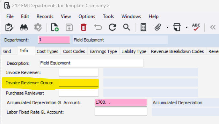Open the File menu
This screenshot has width=219, height=124.
(x=10, y=16)
